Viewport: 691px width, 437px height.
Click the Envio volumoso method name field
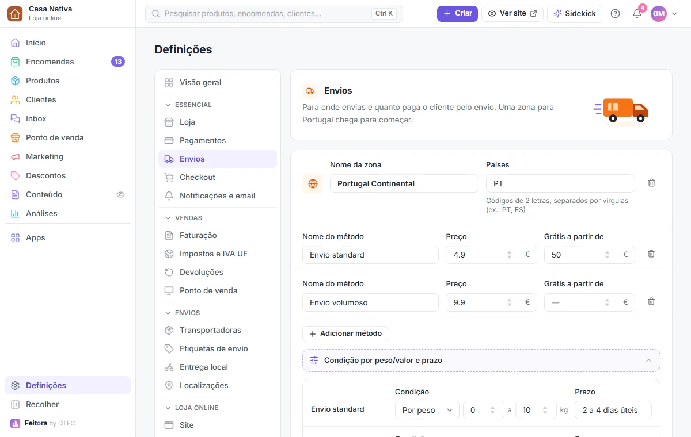tap(370, 302)
